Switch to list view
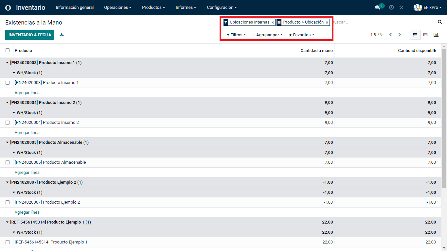The height and width of the screenshot is (251, 447). 415,35
